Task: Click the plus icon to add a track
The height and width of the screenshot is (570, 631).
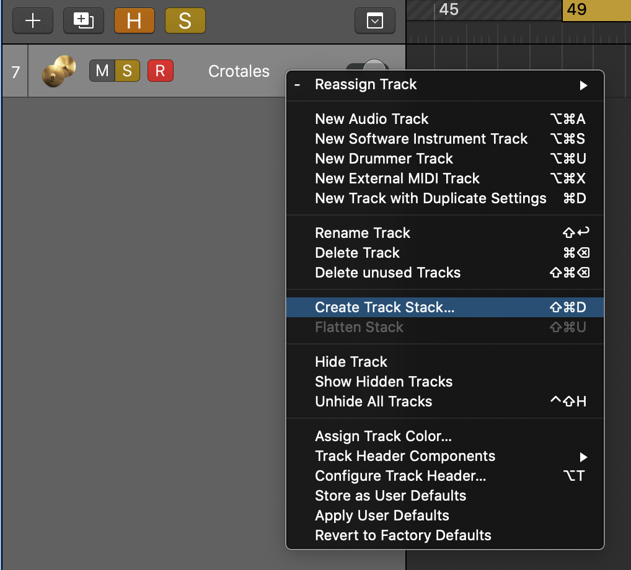Action: click(x=32, y=21)
